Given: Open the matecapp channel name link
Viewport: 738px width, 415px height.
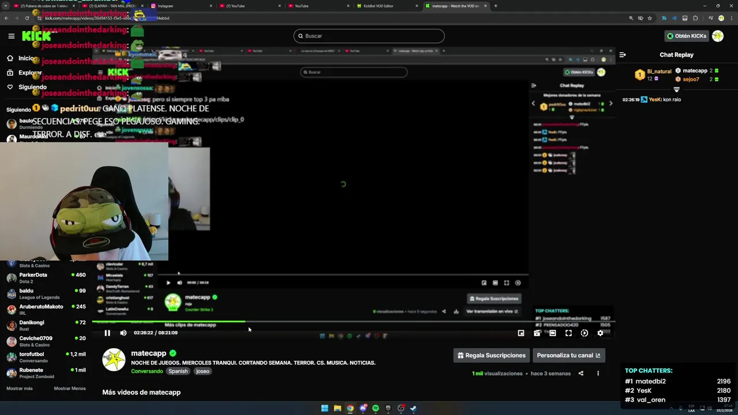Looking at the screenshot, I should (x=149, y=353).
